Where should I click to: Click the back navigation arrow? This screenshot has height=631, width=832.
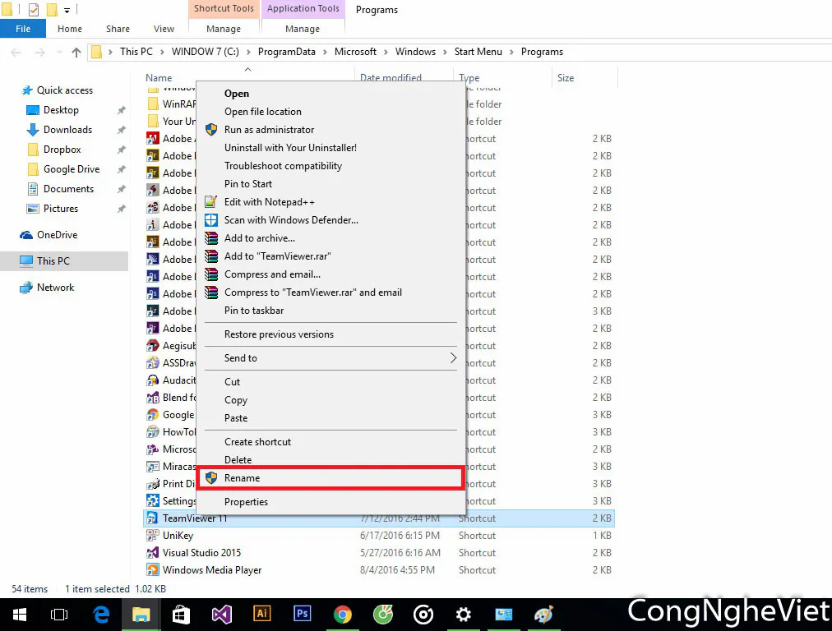pos(16,52)
